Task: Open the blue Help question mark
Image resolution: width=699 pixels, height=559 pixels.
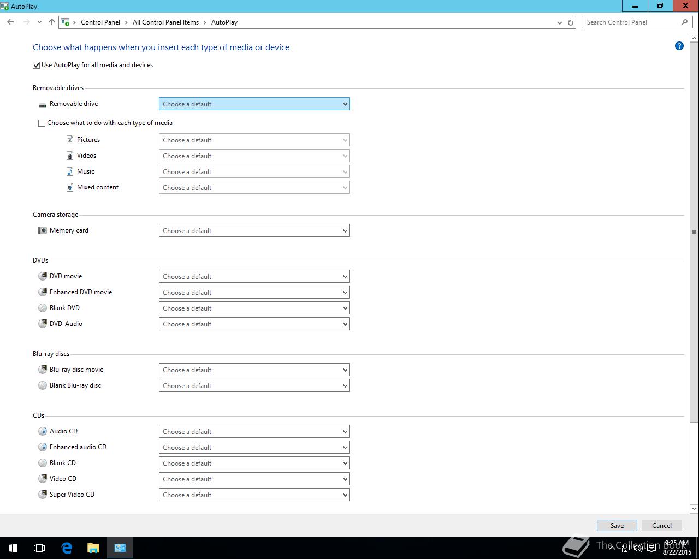Action: (679, 46)
